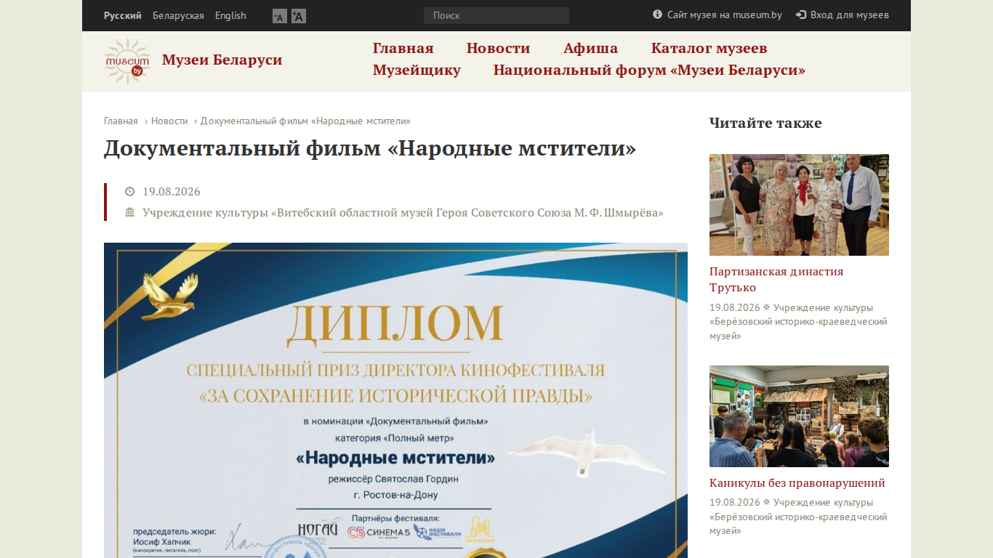993x558 pixels.
Task: Open the Каникулы без правонарушений article link
Action: pos(797,483)
